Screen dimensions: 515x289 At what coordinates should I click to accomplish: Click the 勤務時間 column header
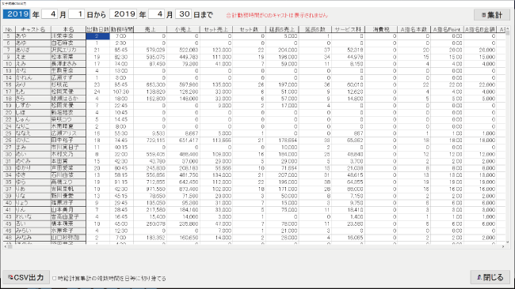pos(121,29)
